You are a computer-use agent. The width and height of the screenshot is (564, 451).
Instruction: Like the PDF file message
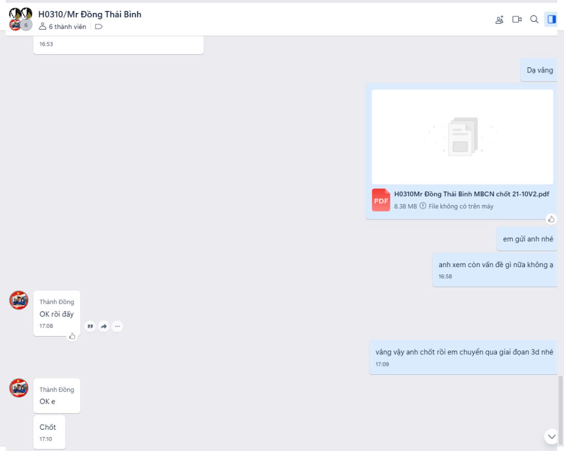click(x=552, y=219)
